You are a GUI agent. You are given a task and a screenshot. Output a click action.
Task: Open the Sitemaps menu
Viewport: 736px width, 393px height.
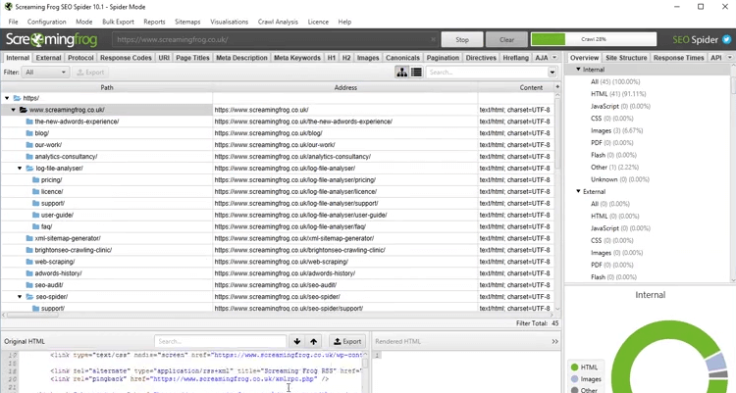187,22
